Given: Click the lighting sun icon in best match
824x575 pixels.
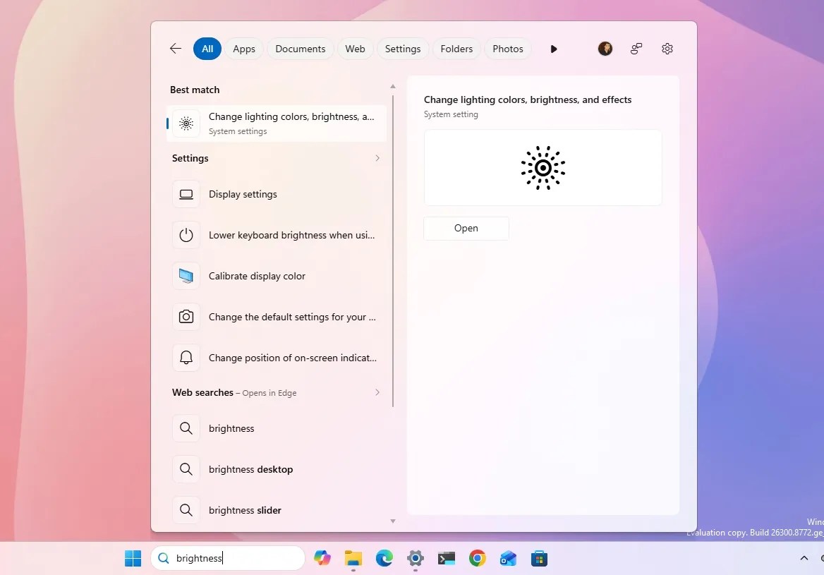Looking at the screenshot, I should [x=186, y=123].
